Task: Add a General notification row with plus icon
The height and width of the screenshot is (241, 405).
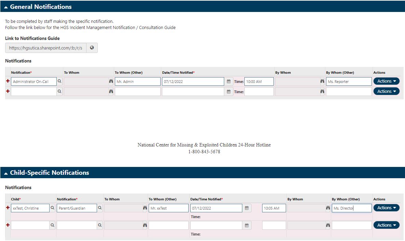Action: click(x=8, y=81)
